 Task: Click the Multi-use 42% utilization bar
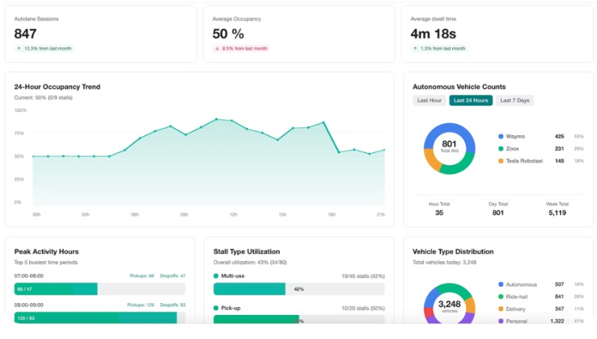pyautogui.click(x=298, y=289)
